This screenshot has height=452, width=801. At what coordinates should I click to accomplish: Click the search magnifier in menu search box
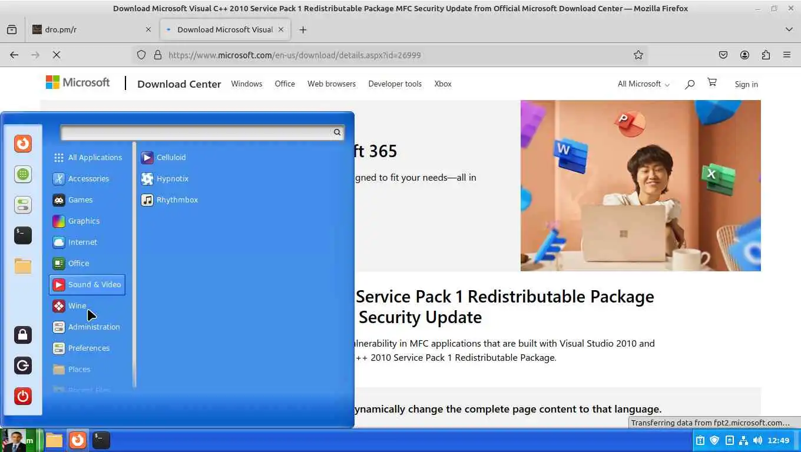pyautogui.click(x=337, y=132)
